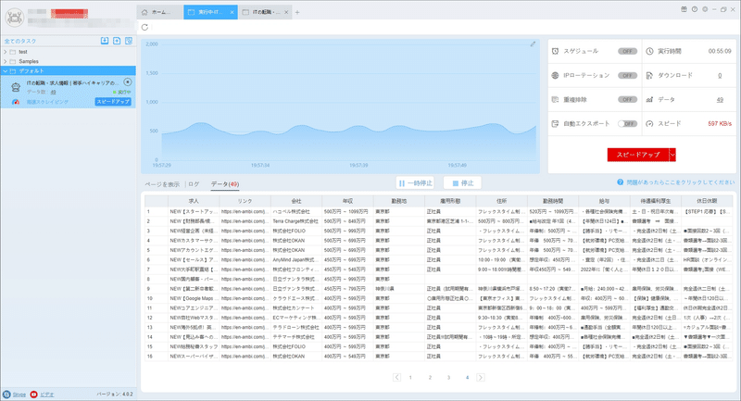Click the データ count 49 link
Viewport: 741px width, 401px height.
pyautogui.click(x=720, y=100)
